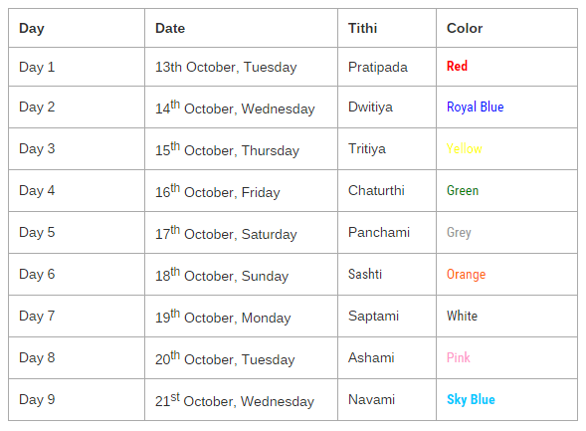Select the Royal Blue color text
Image resolution: width=586 pixels, height=431 pixels.
(475, 107)
